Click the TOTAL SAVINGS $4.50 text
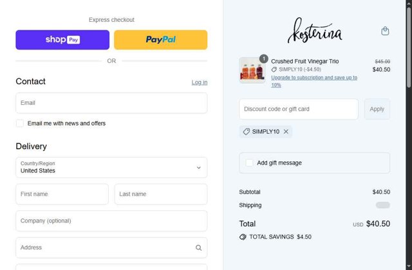Viewport: 412px width, 270px height. pos(280,237)
